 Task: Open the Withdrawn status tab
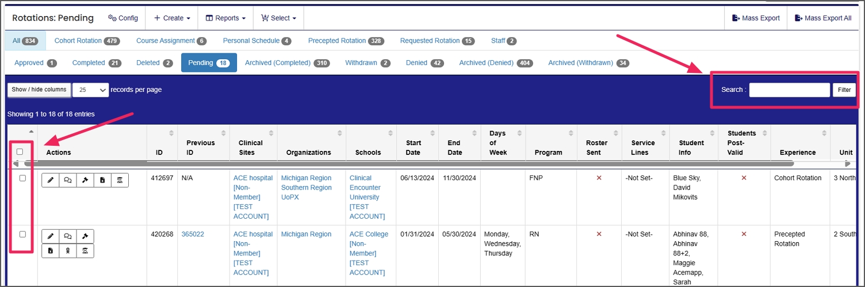click(x=368, y=63)
